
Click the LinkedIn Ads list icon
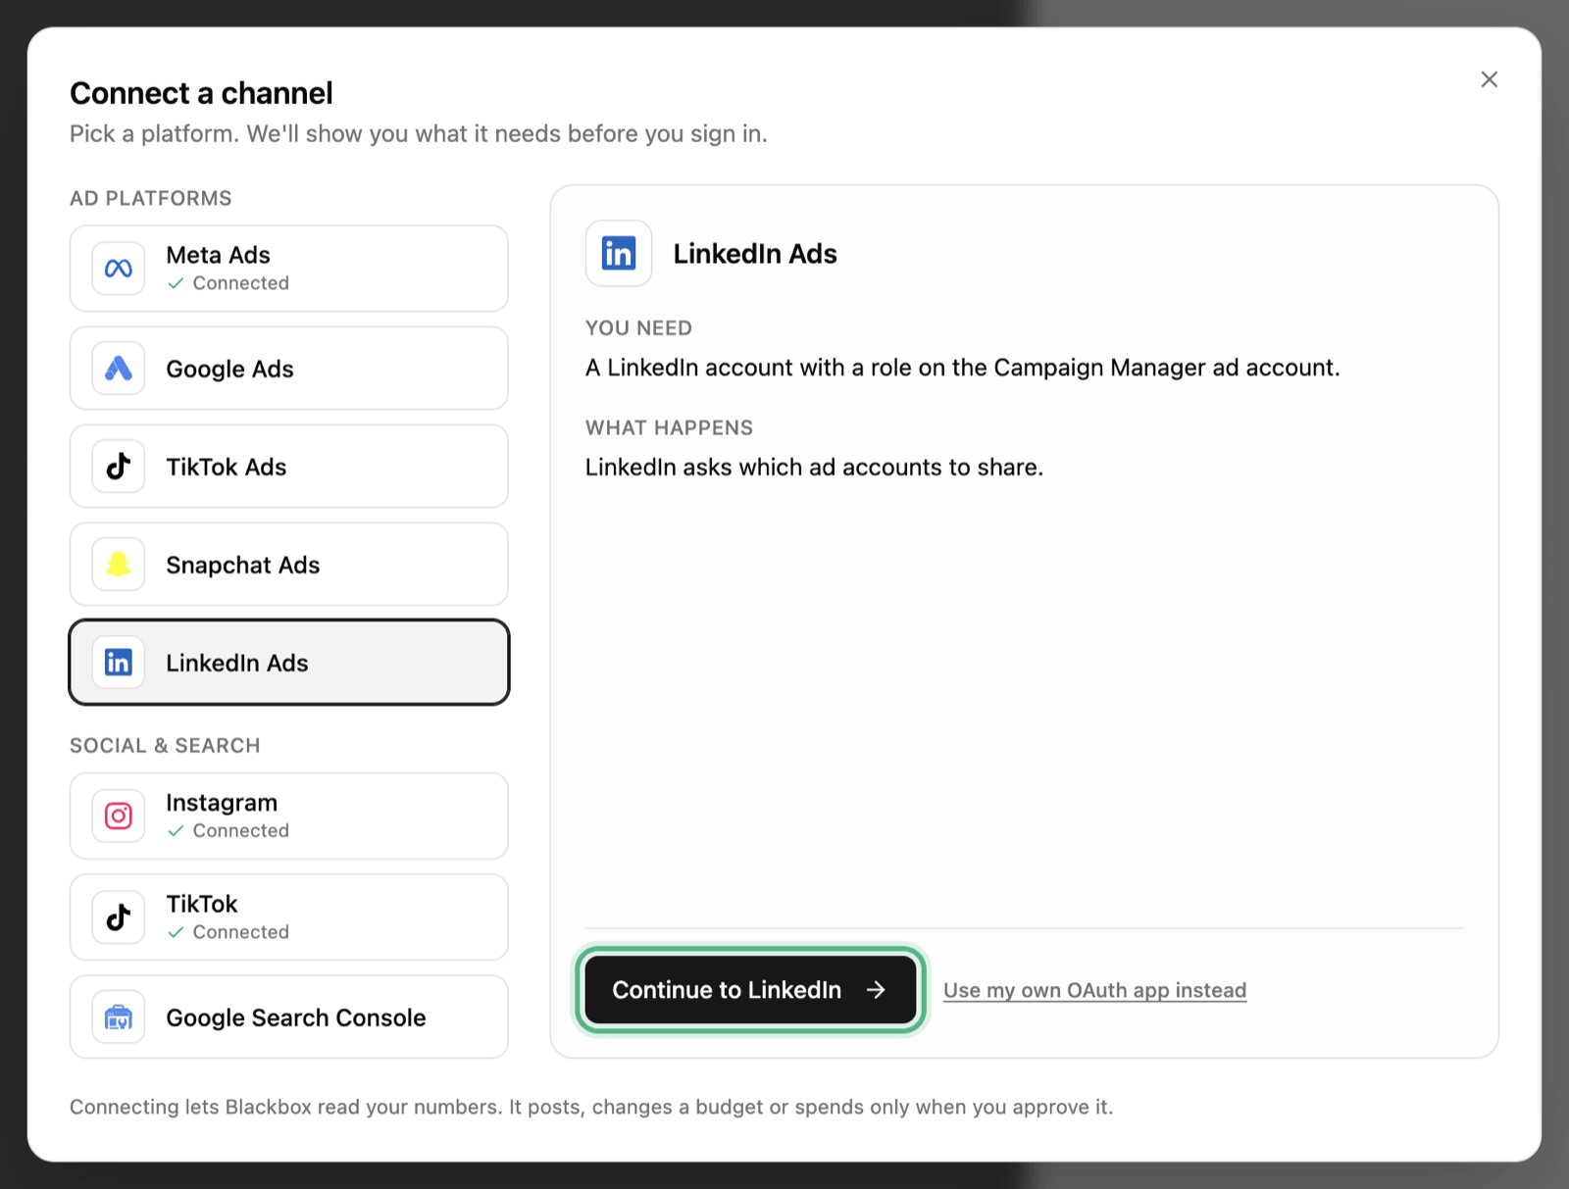point(119,663)
